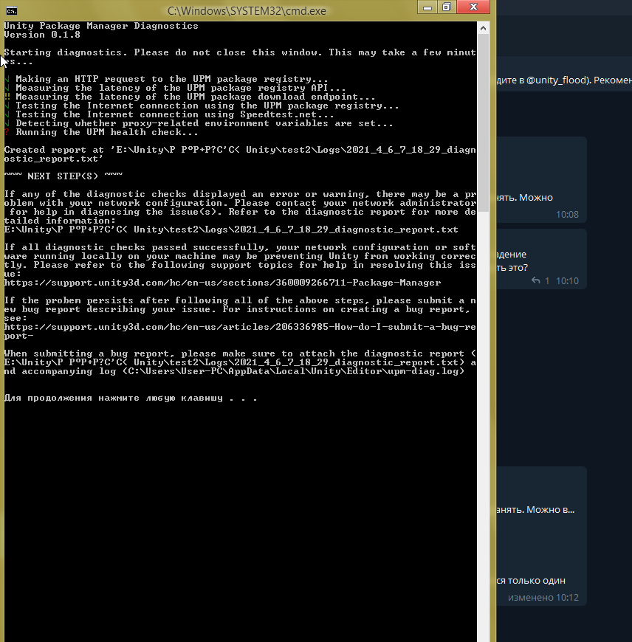This screenshot has width=632, height=642.
Task: Click 'Testing the Internet connection using Speedtest.net' line
Action: 169,114
